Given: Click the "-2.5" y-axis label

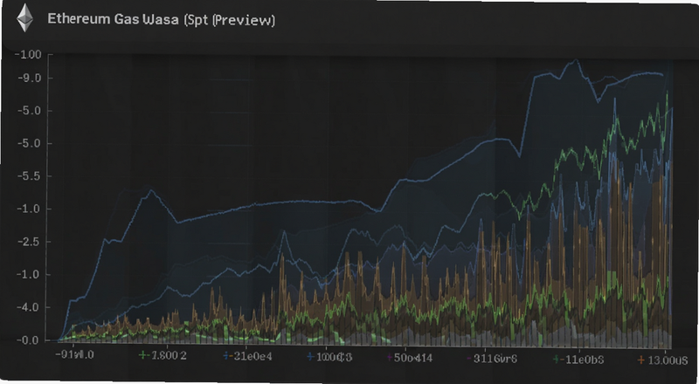Looking at the screenshot, I should click(29, 242).
